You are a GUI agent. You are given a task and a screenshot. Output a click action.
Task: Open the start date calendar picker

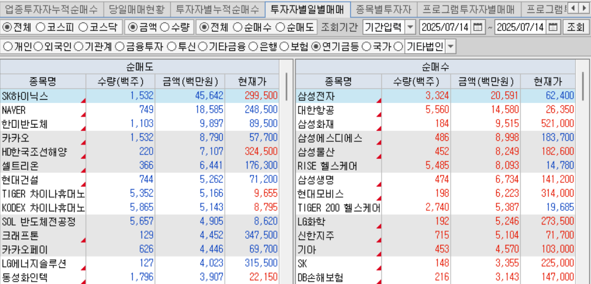coord(477,27)
